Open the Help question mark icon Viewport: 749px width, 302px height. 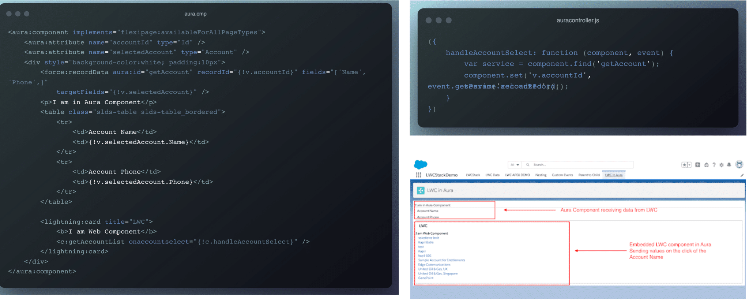coord(714,165)
